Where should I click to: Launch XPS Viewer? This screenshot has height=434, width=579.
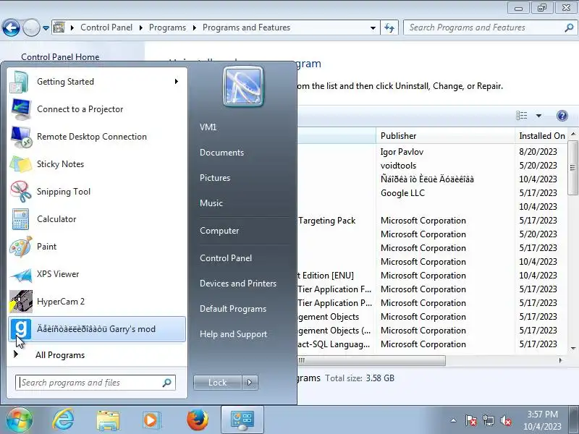tap(97, 274)
